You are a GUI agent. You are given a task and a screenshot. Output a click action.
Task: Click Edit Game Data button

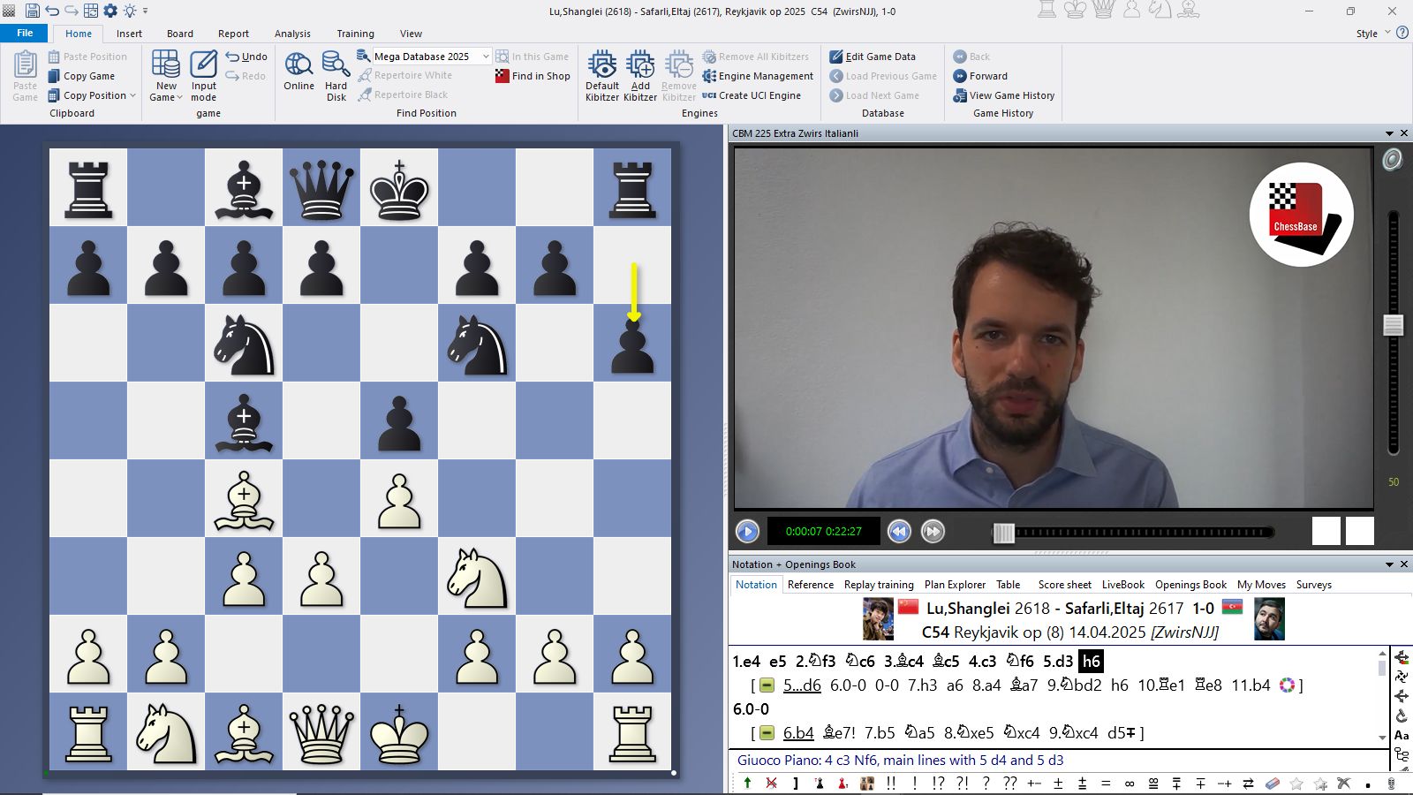873,57
